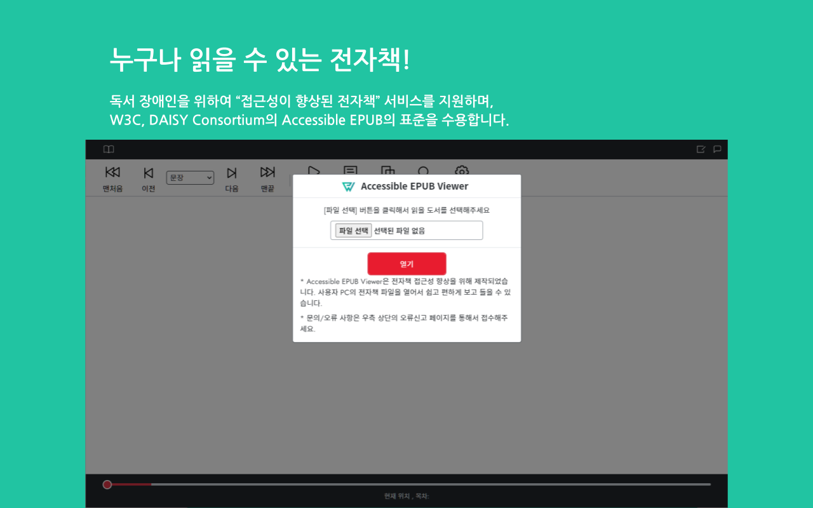
Task: Jump to the end using 맨끝
Action: [267, 178]
